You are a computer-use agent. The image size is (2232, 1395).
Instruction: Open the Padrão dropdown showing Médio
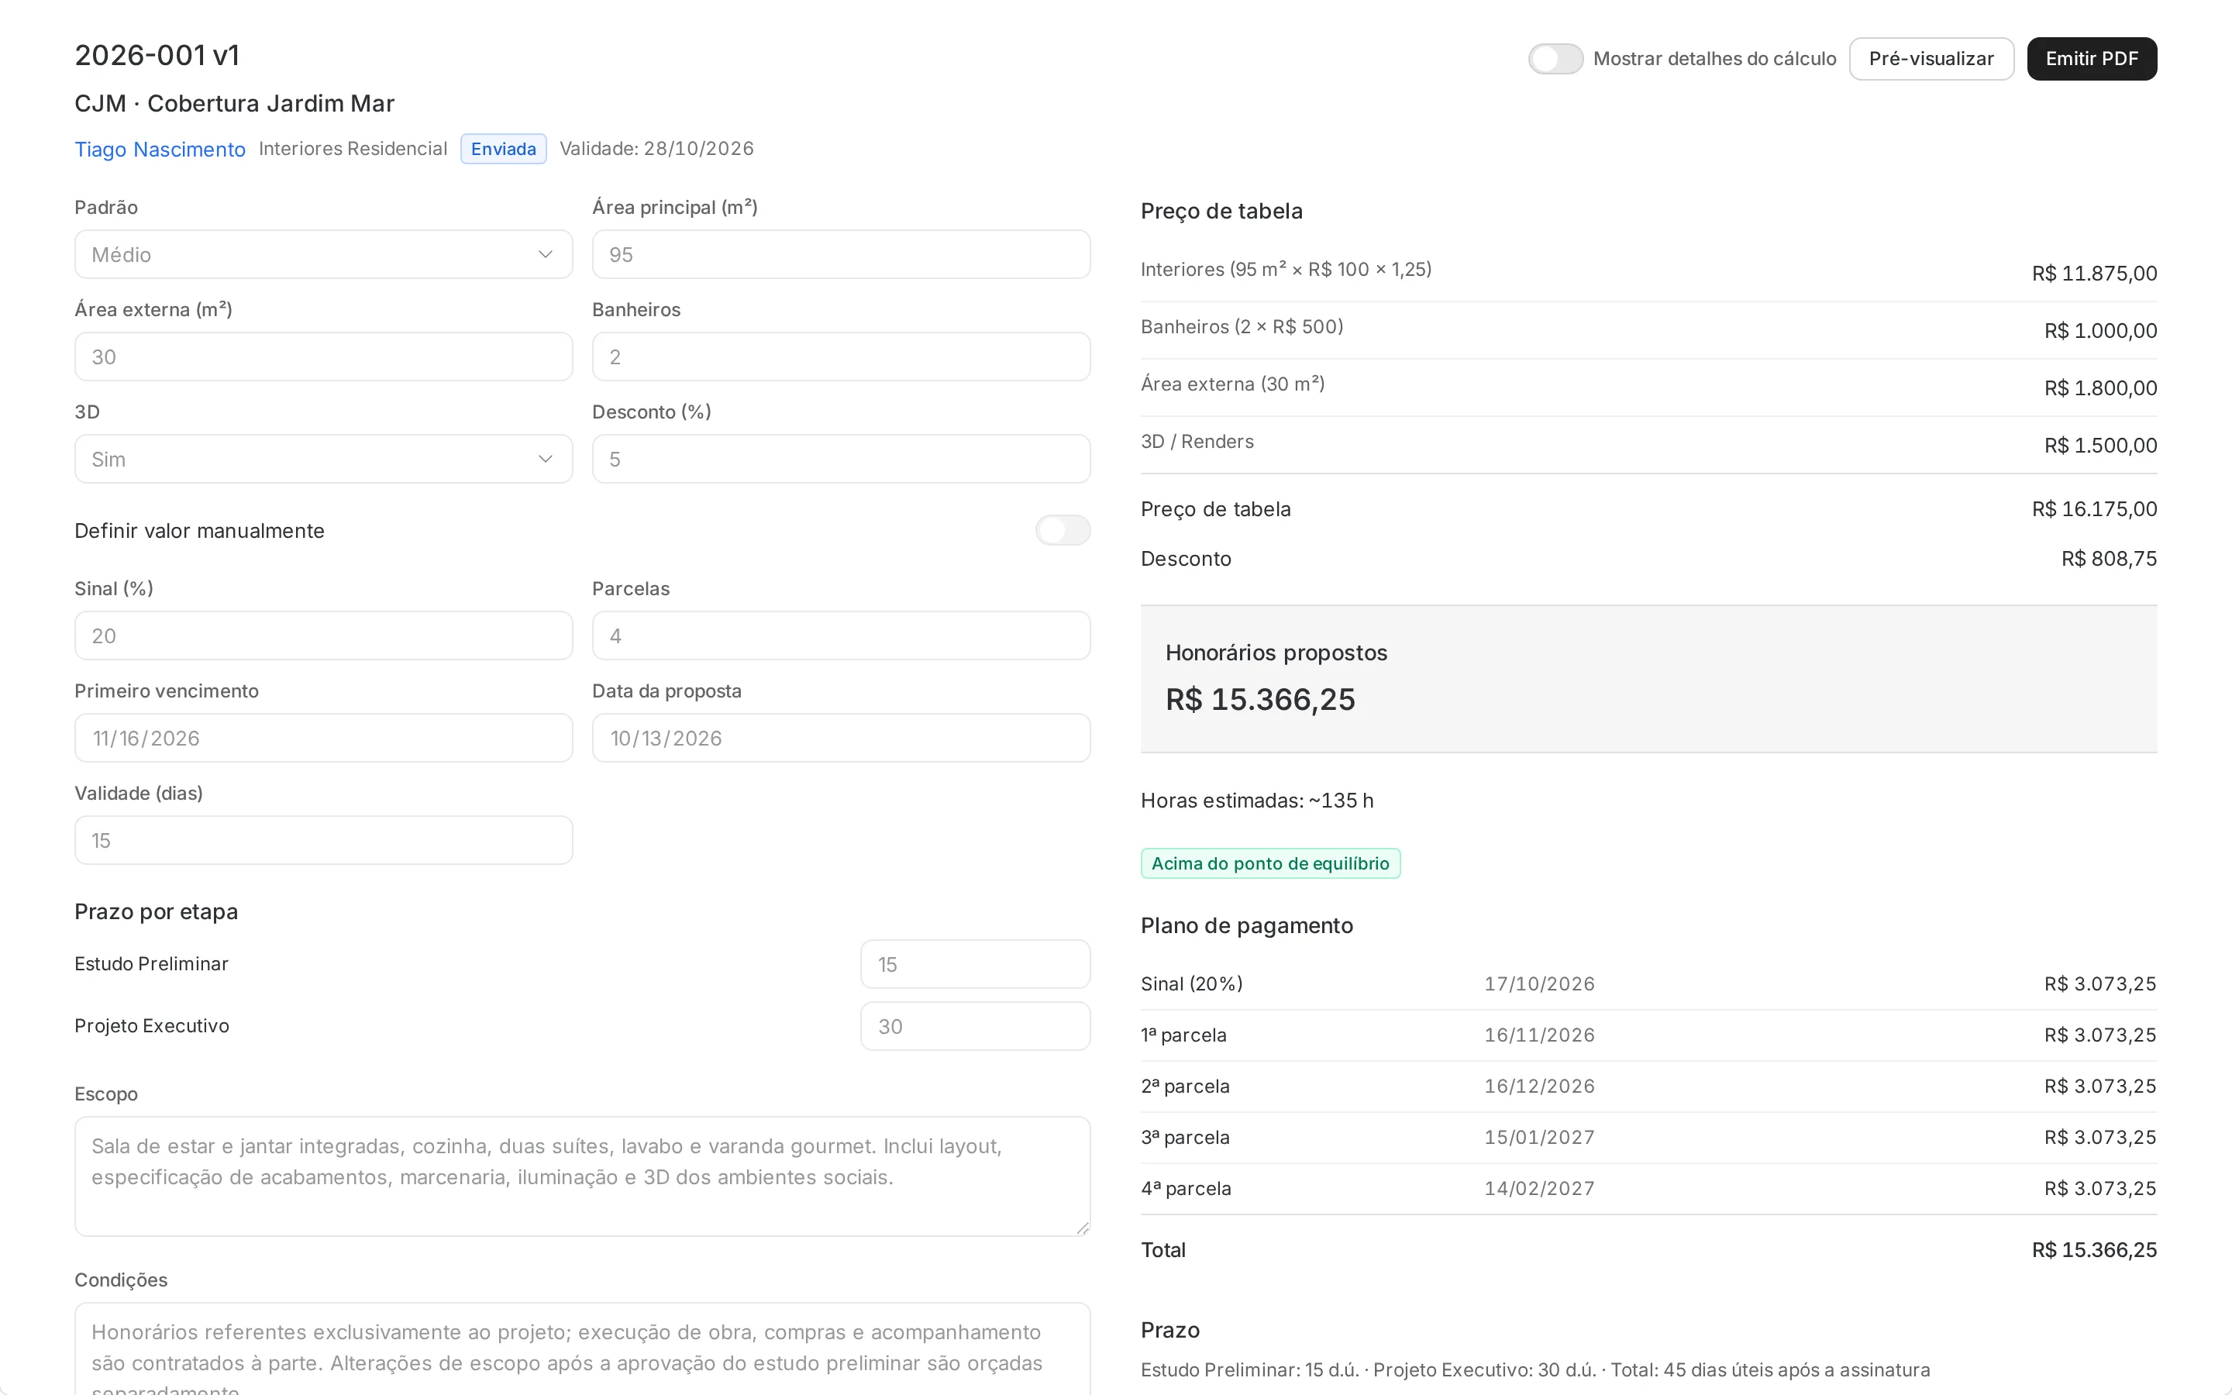coord(324,255)
